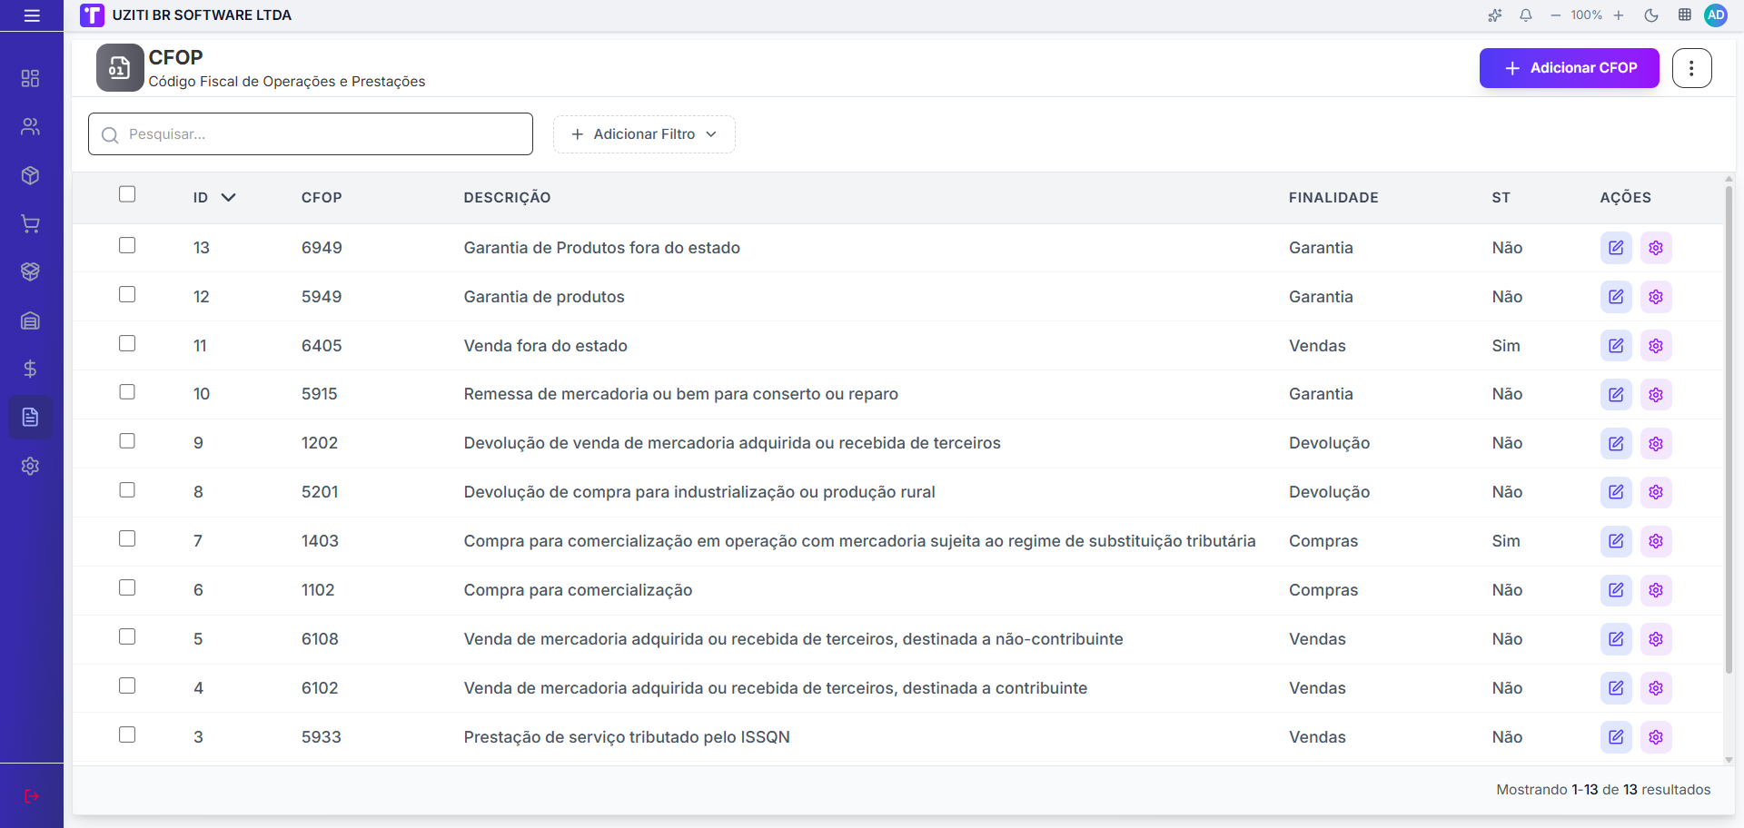The image size is (1744, 828).
Task: Open settings for CFOP 6108 row
Action: 1656,639
